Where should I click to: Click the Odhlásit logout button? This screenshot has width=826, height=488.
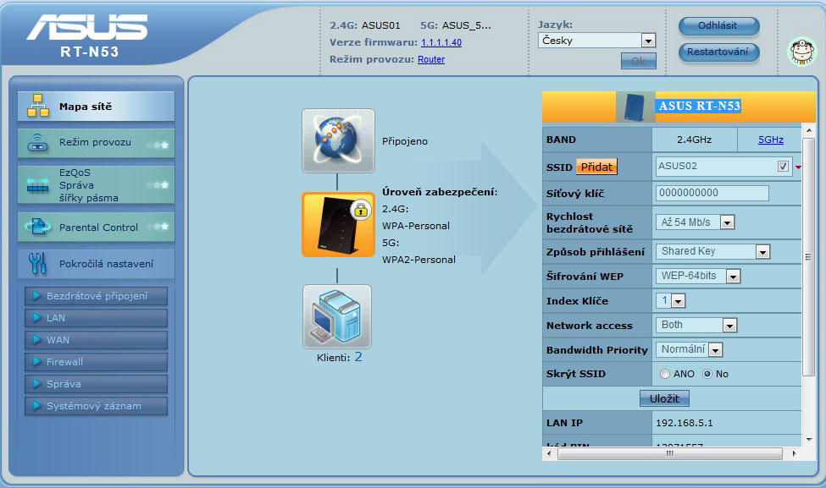[x=718, y=25]
